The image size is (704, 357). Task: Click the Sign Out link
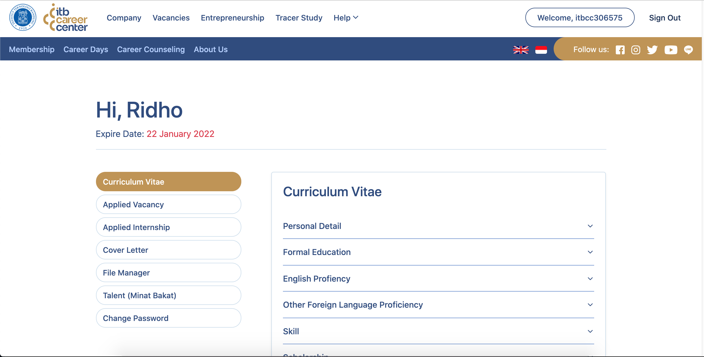click(665, 18)
